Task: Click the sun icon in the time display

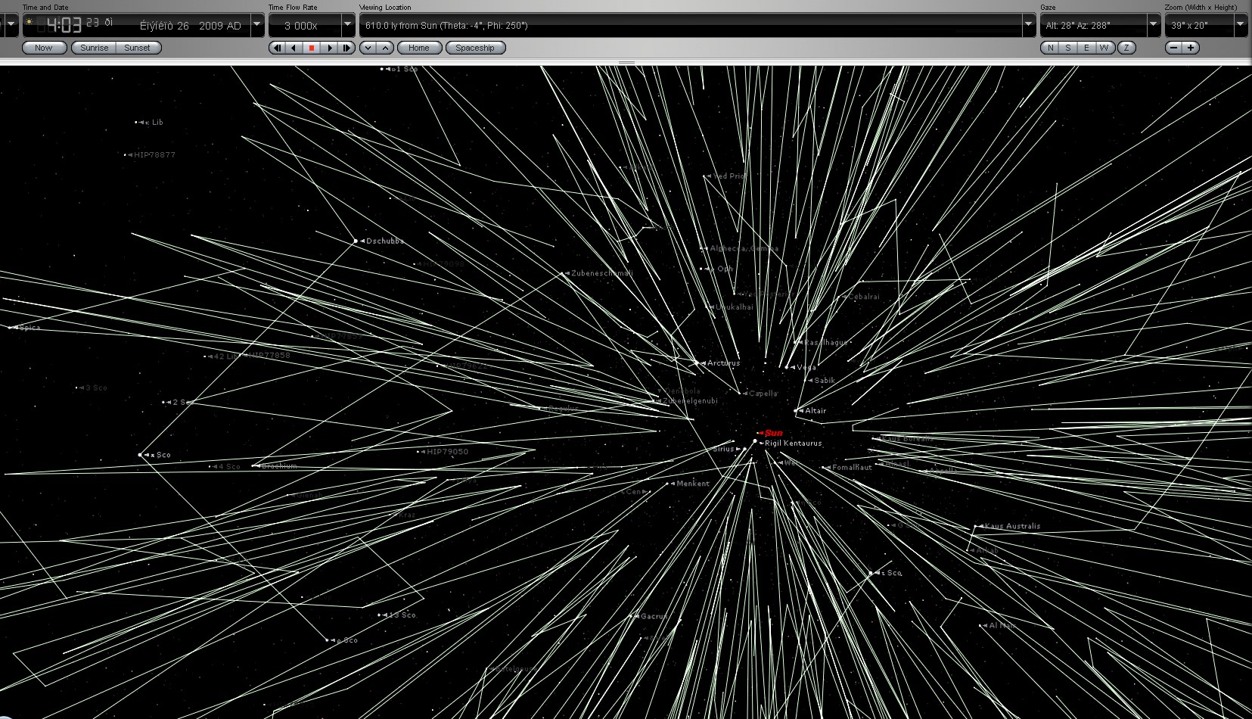Action: 30,22
